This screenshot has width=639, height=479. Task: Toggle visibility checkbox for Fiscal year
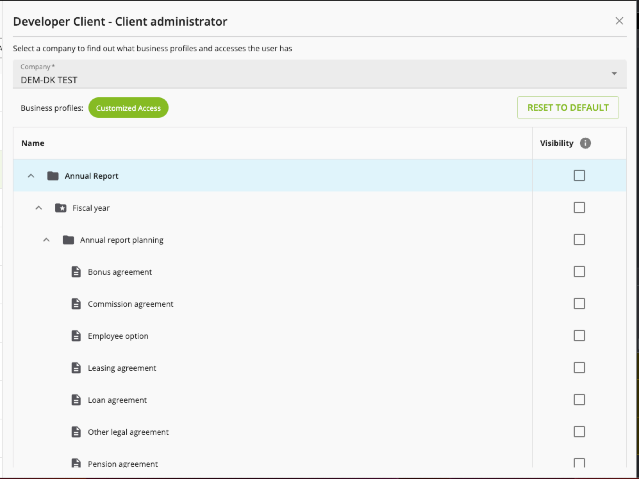[x=579, y=207]
